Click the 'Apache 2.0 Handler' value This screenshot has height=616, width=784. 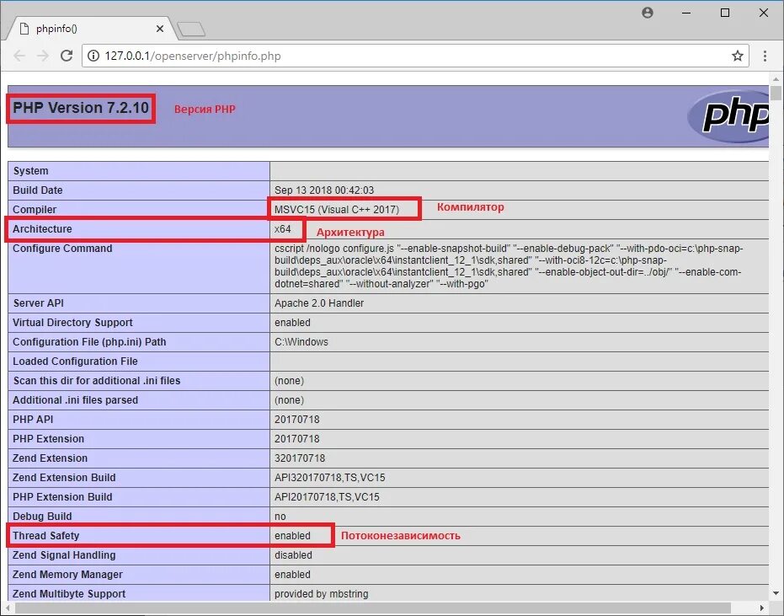(319, 303)
